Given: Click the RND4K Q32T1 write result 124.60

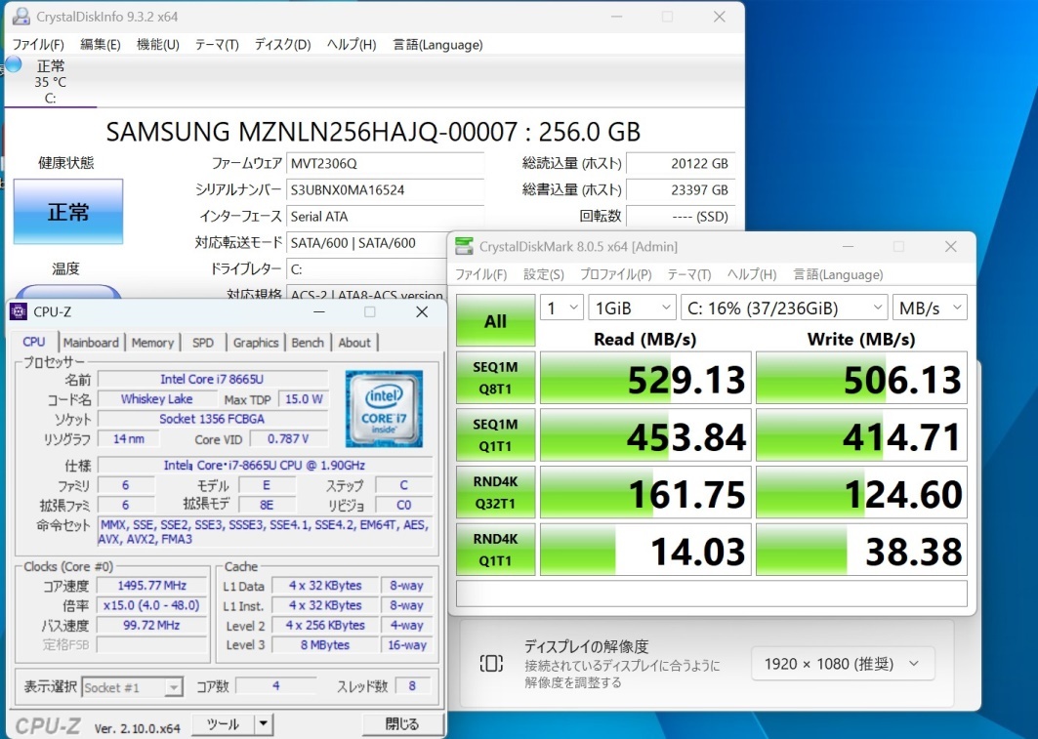Looking at the screenshot, I should [x=861, y=492].
